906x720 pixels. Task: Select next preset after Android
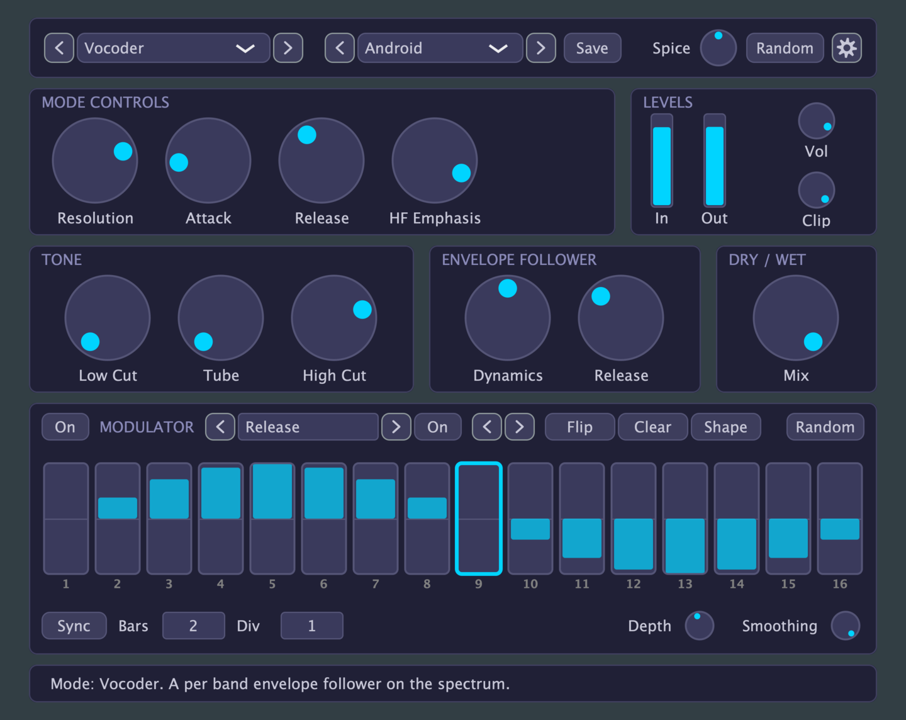coord(541,48)
